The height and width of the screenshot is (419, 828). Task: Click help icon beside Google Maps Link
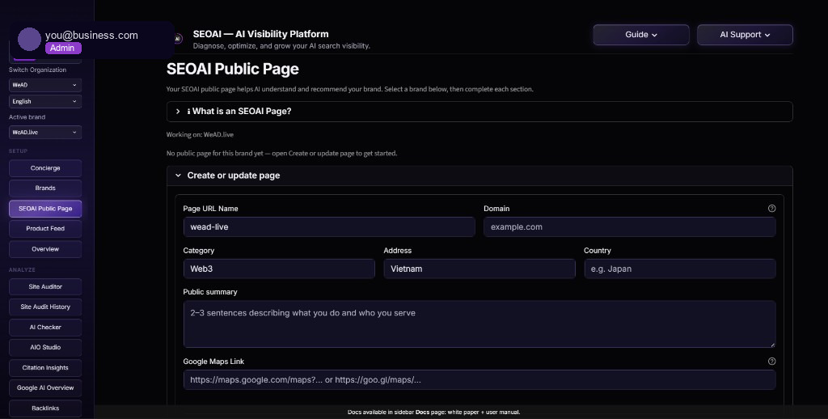click(x=771, y=362)
